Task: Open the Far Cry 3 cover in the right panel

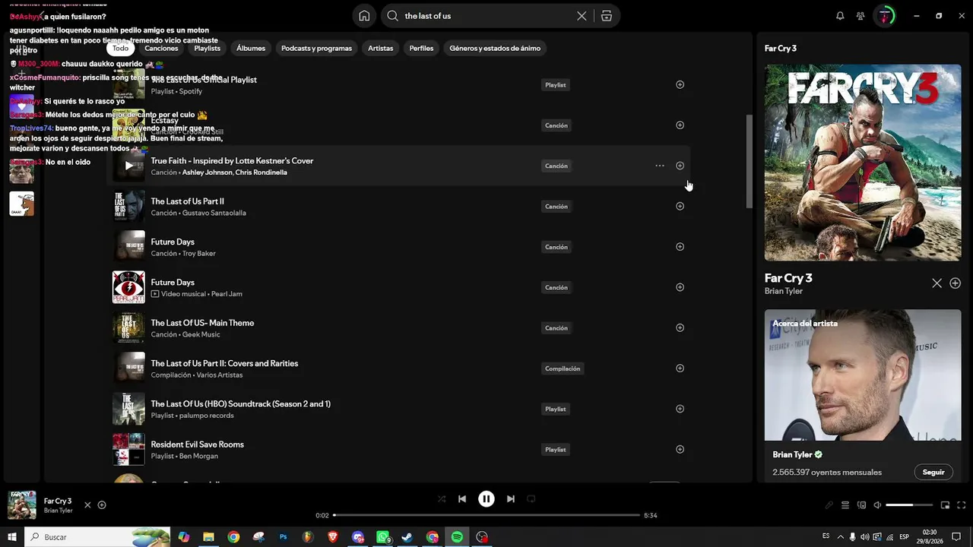Action: 863,163
